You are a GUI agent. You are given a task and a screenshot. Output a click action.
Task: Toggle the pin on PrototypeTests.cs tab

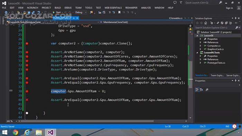[x=74, y=18]
